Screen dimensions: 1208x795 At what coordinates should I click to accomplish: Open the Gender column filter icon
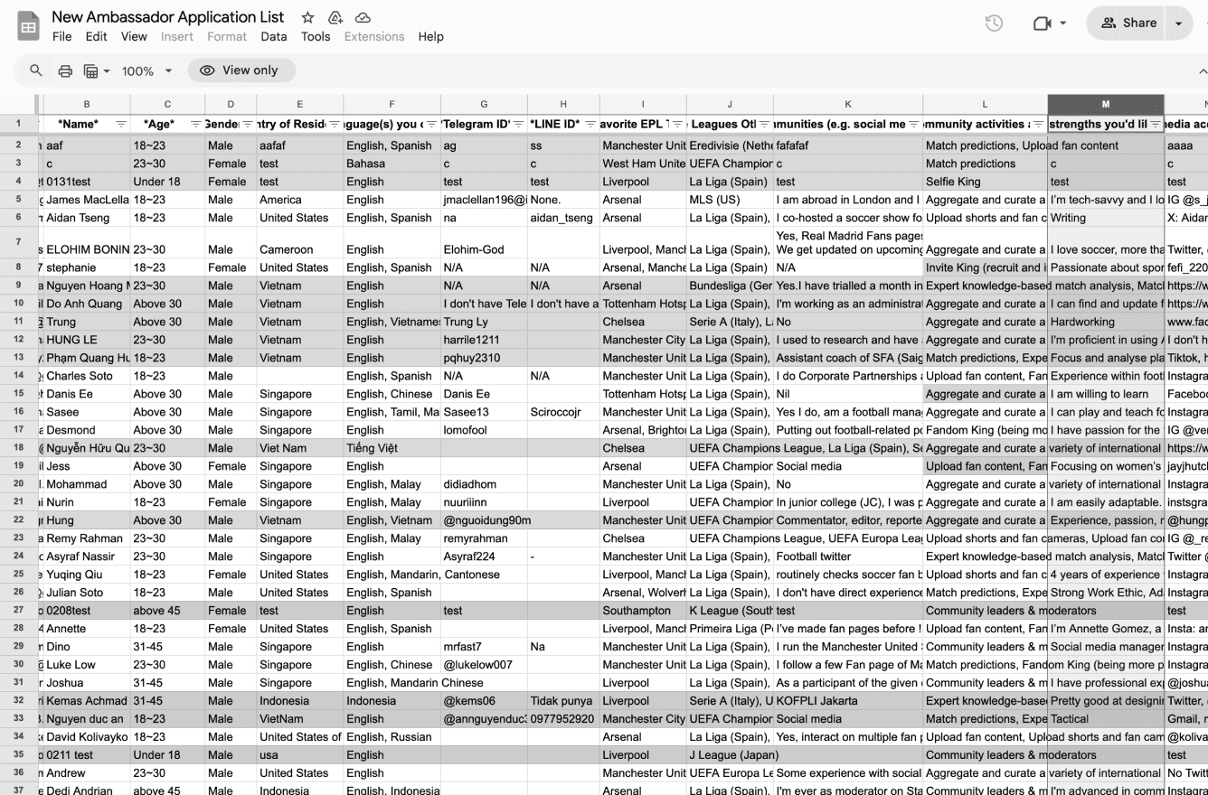(x=247, y=125)
